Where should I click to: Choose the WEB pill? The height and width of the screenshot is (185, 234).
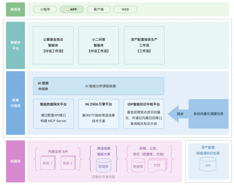pyautogui.click(x=125, y=10)
